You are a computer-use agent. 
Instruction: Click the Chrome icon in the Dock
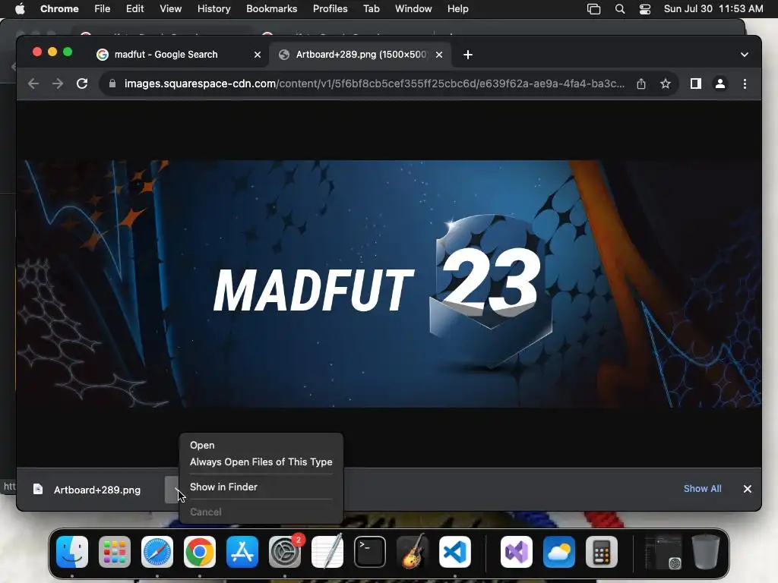[x=200, y=552]
